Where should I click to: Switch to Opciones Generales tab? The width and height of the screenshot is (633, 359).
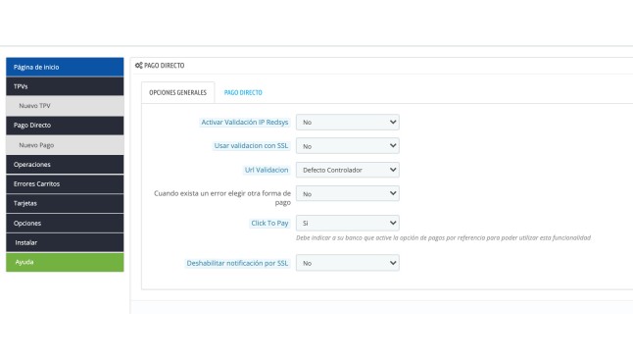tap(177, 92)
